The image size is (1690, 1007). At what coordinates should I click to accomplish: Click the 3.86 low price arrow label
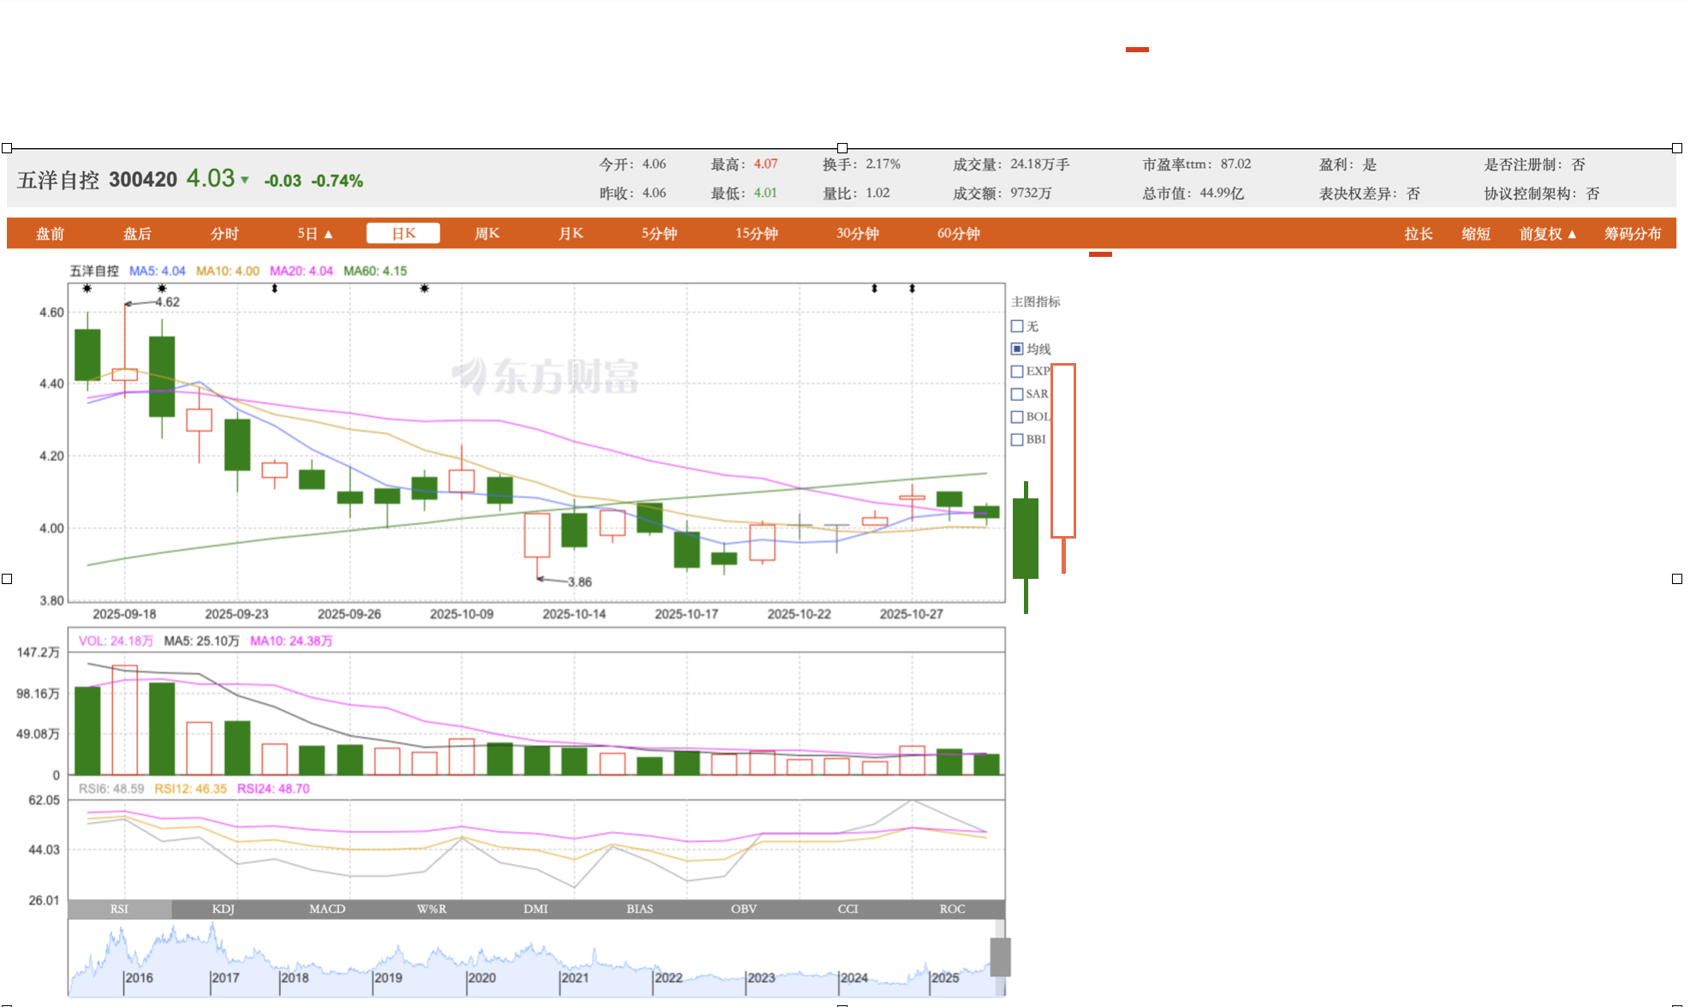[580, 582]
